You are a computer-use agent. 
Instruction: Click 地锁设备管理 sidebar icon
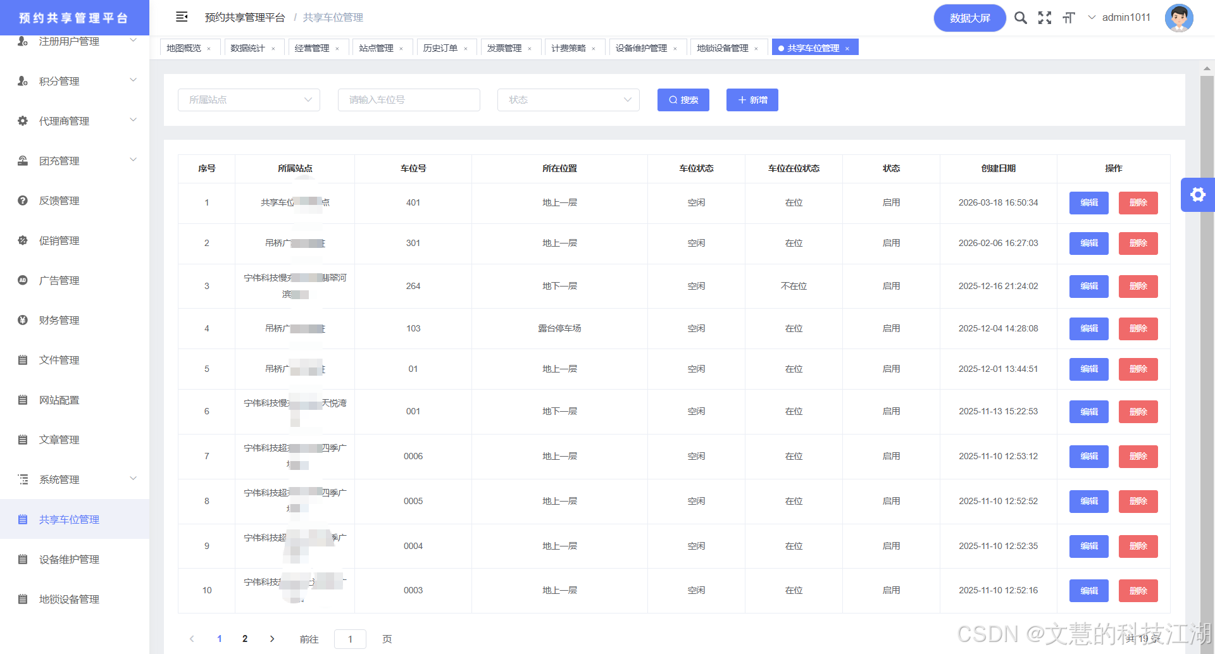pyautogui.click(x=23, y=599)
